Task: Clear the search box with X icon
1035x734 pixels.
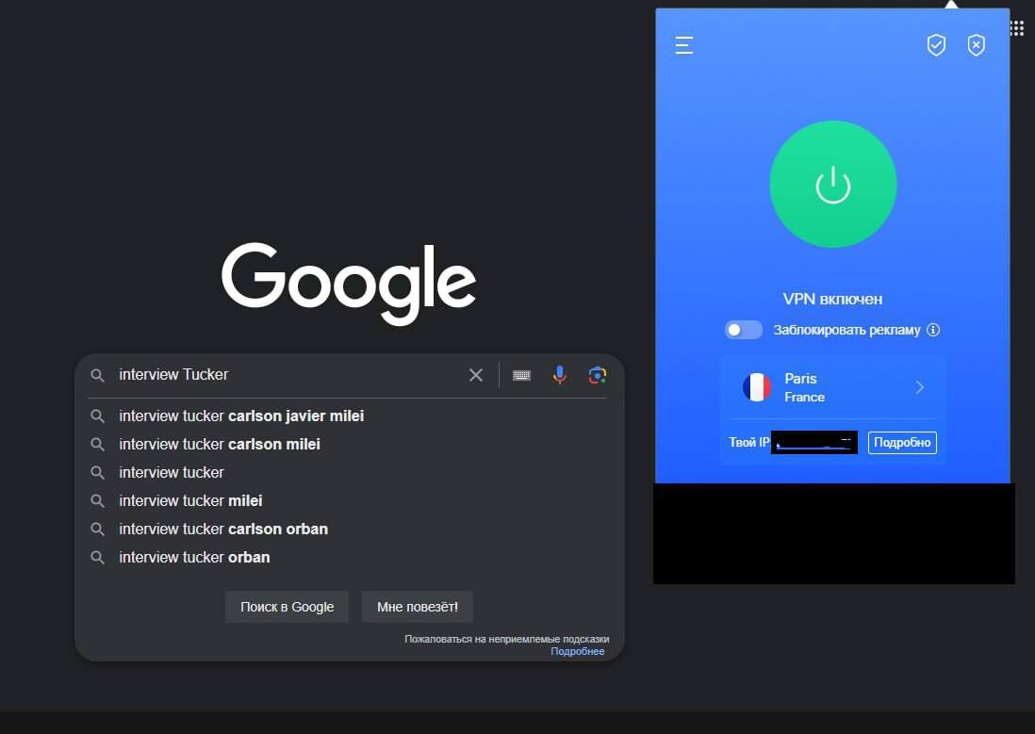Action: (476, 375)
